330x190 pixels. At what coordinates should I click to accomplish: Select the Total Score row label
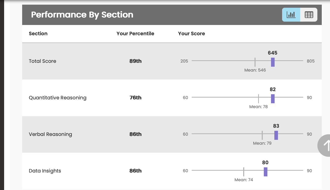pyautogui.click(x=43, y=61)
